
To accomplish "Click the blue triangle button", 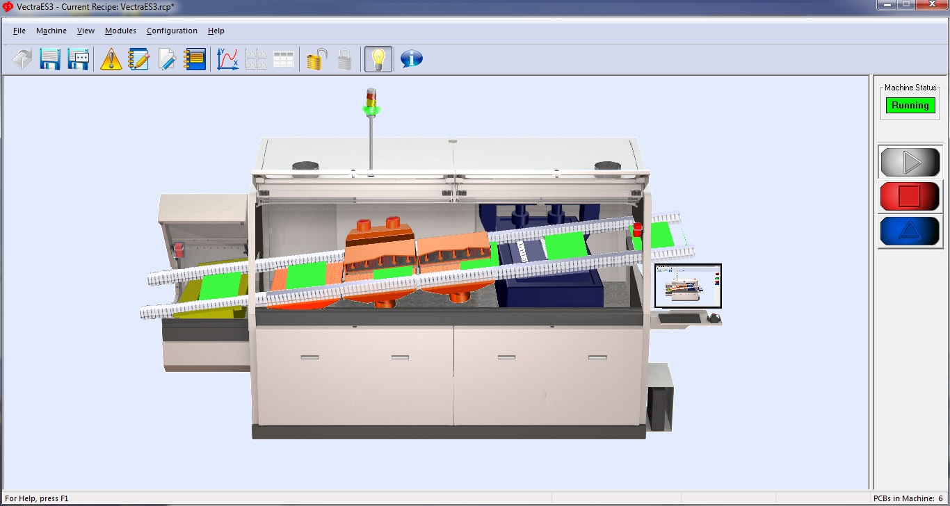I will [x=910, y=231].
